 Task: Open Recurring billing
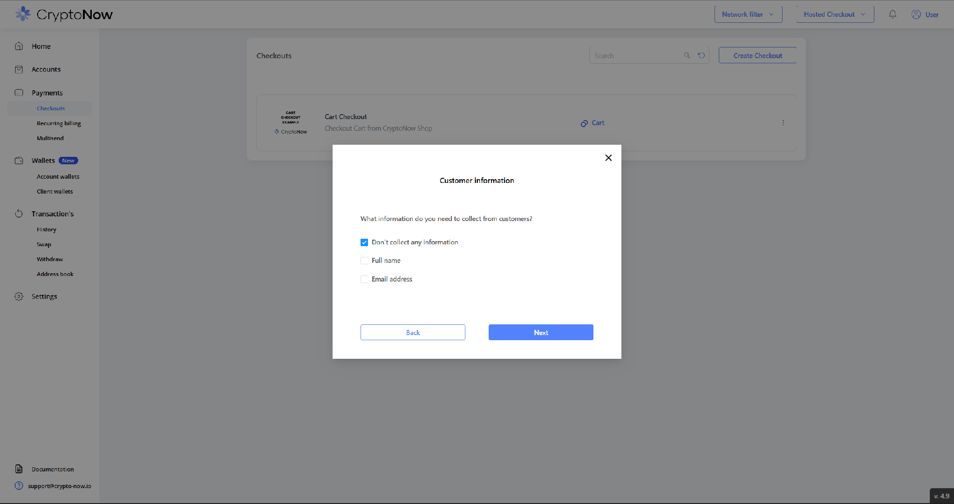[59, 123]
